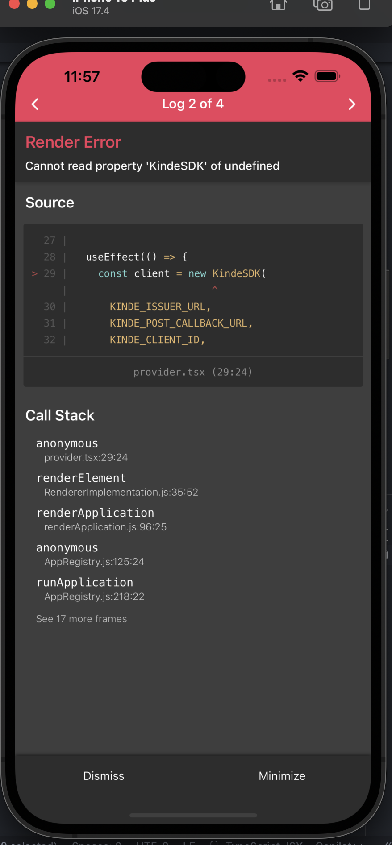Image resolution: width=392 pixels, height=845 pixels.
Task: Click the 'iOS 17.4' label in the simulator title
Action: point(91,11)
